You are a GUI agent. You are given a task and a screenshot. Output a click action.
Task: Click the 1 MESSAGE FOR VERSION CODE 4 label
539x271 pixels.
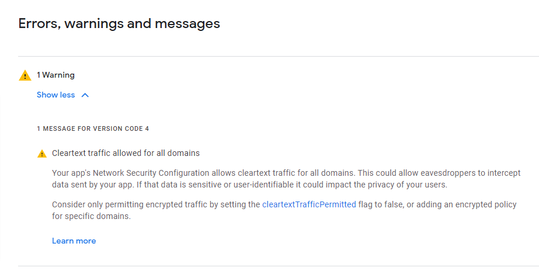click(97, 128)
